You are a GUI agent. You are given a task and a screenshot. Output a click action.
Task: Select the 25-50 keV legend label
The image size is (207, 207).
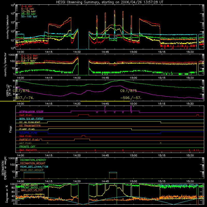pos(28,14)
